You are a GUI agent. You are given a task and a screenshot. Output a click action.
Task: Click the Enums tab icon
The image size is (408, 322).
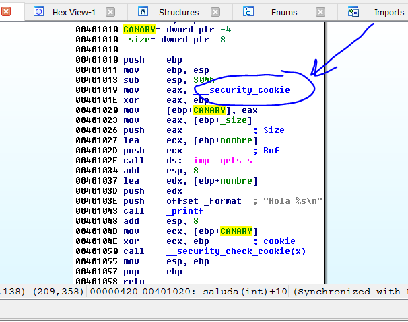coord(248,12)
